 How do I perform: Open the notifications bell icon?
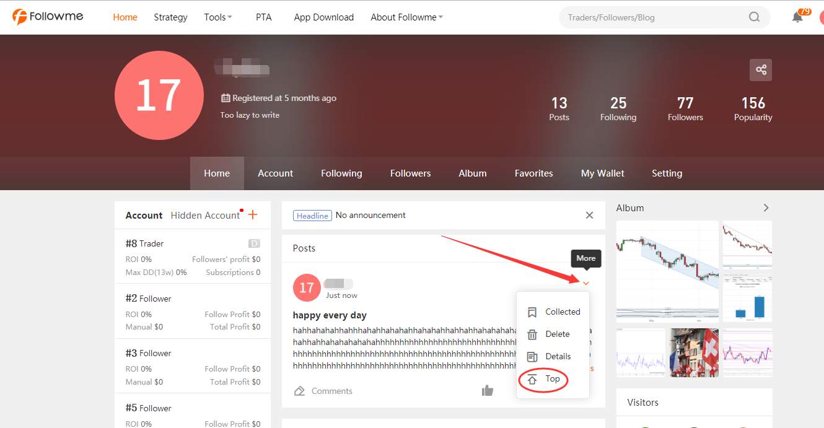point(797,17)
